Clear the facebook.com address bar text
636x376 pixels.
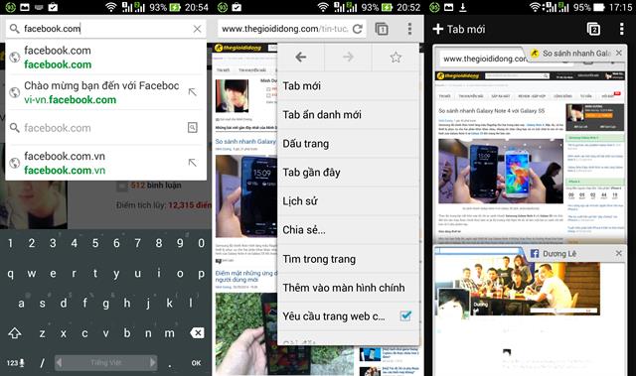[x=197, y=29]
